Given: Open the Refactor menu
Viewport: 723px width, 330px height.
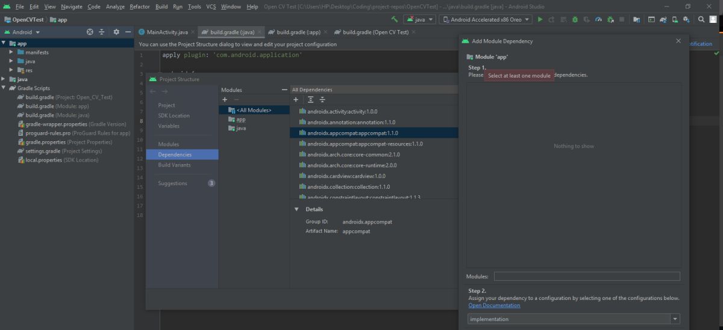Looking at the screenshot, I should 140,6.
